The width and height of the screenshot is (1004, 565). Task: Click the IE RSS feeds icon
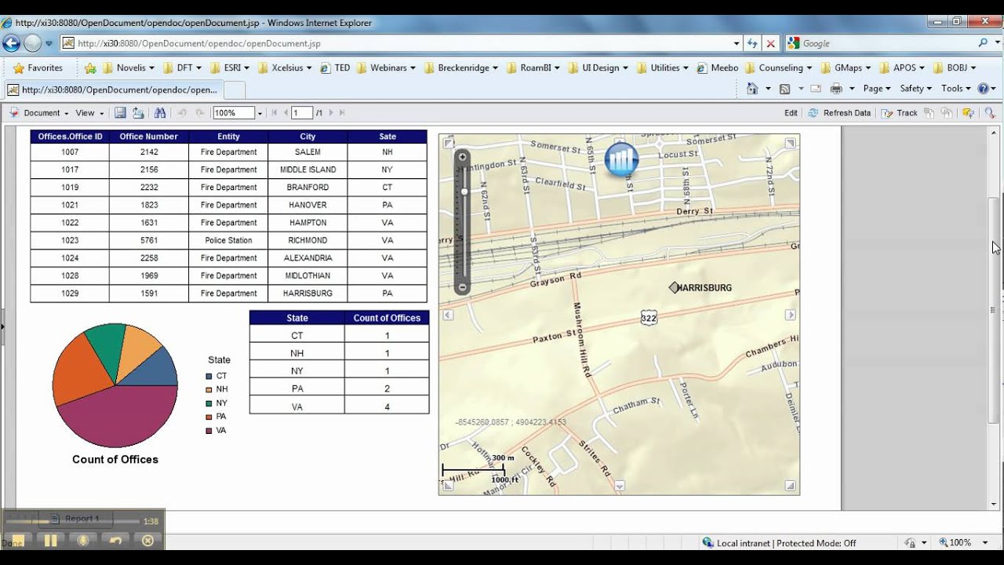784,89
